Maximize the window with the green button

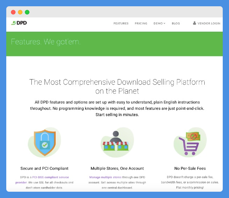click(27, 12)
